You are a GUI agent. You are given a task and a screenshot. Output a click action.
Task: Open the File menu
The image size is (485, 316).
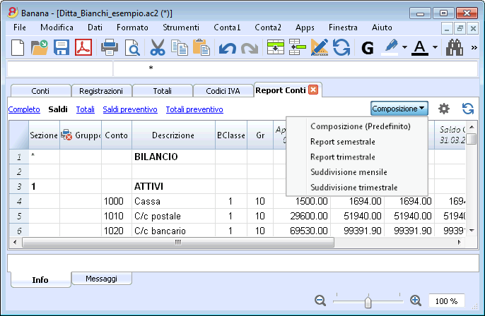click(20, 28)
